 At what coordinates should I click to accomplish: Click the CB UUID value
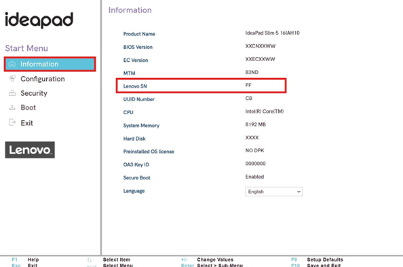pos(249,99)
